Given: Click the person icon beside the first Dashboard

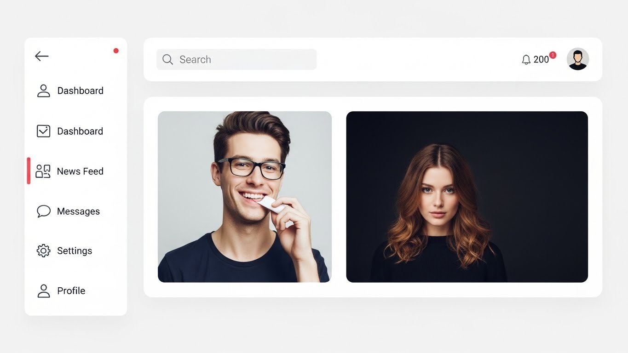Looking at the screenshot, I should (x=43, y=91).
